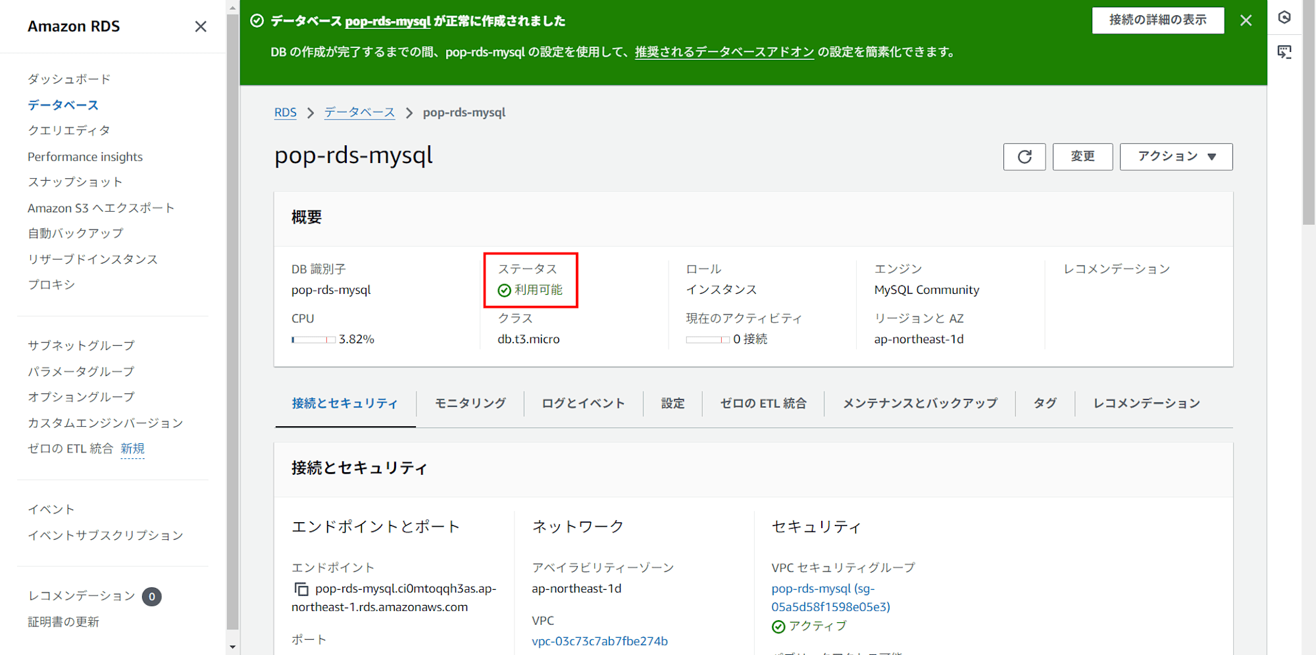Click the db.t3.micro class value
The width and height of the screenshot is (1316, 655).
click(528, 339)
